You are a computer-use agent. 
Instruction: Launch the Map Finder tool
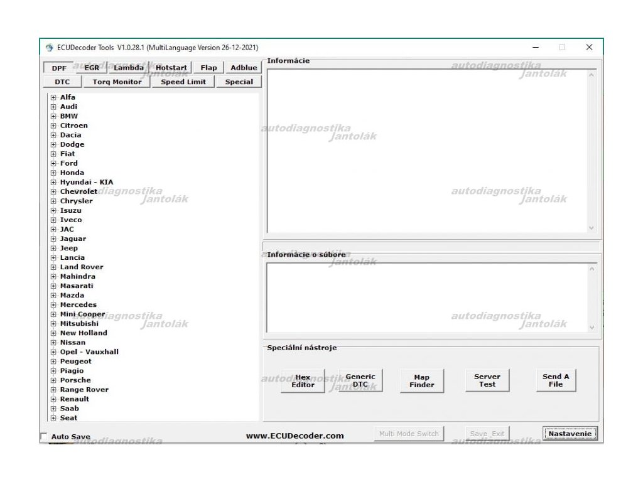pos(421,381)
